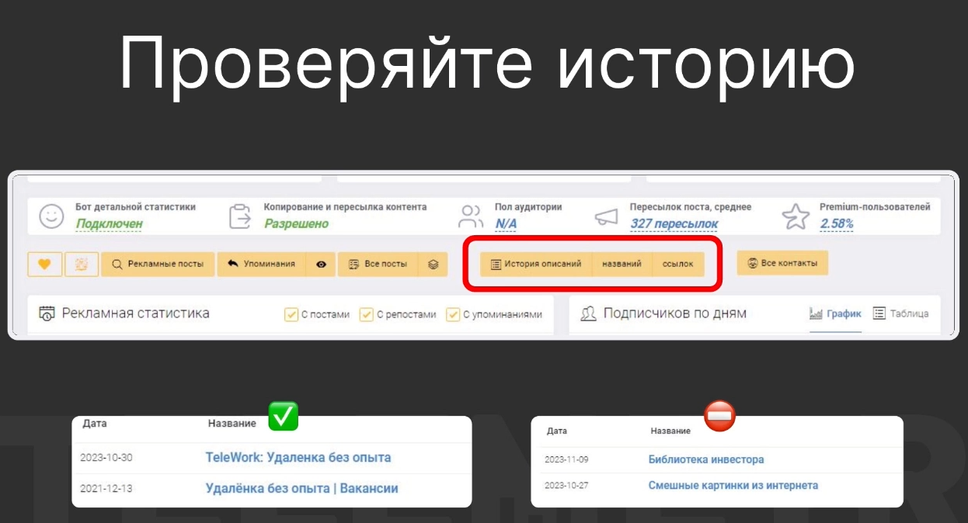Open the TeleWork: Удаленка без опыта link
The height and width of the screenshot is (523, 968).
tap(298, 458)
